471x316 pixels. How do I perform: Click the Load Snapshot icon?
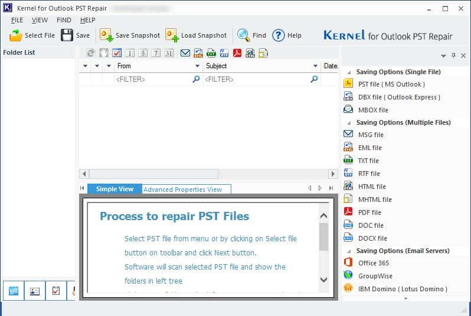pyautogui.click(x=172, y=35)
